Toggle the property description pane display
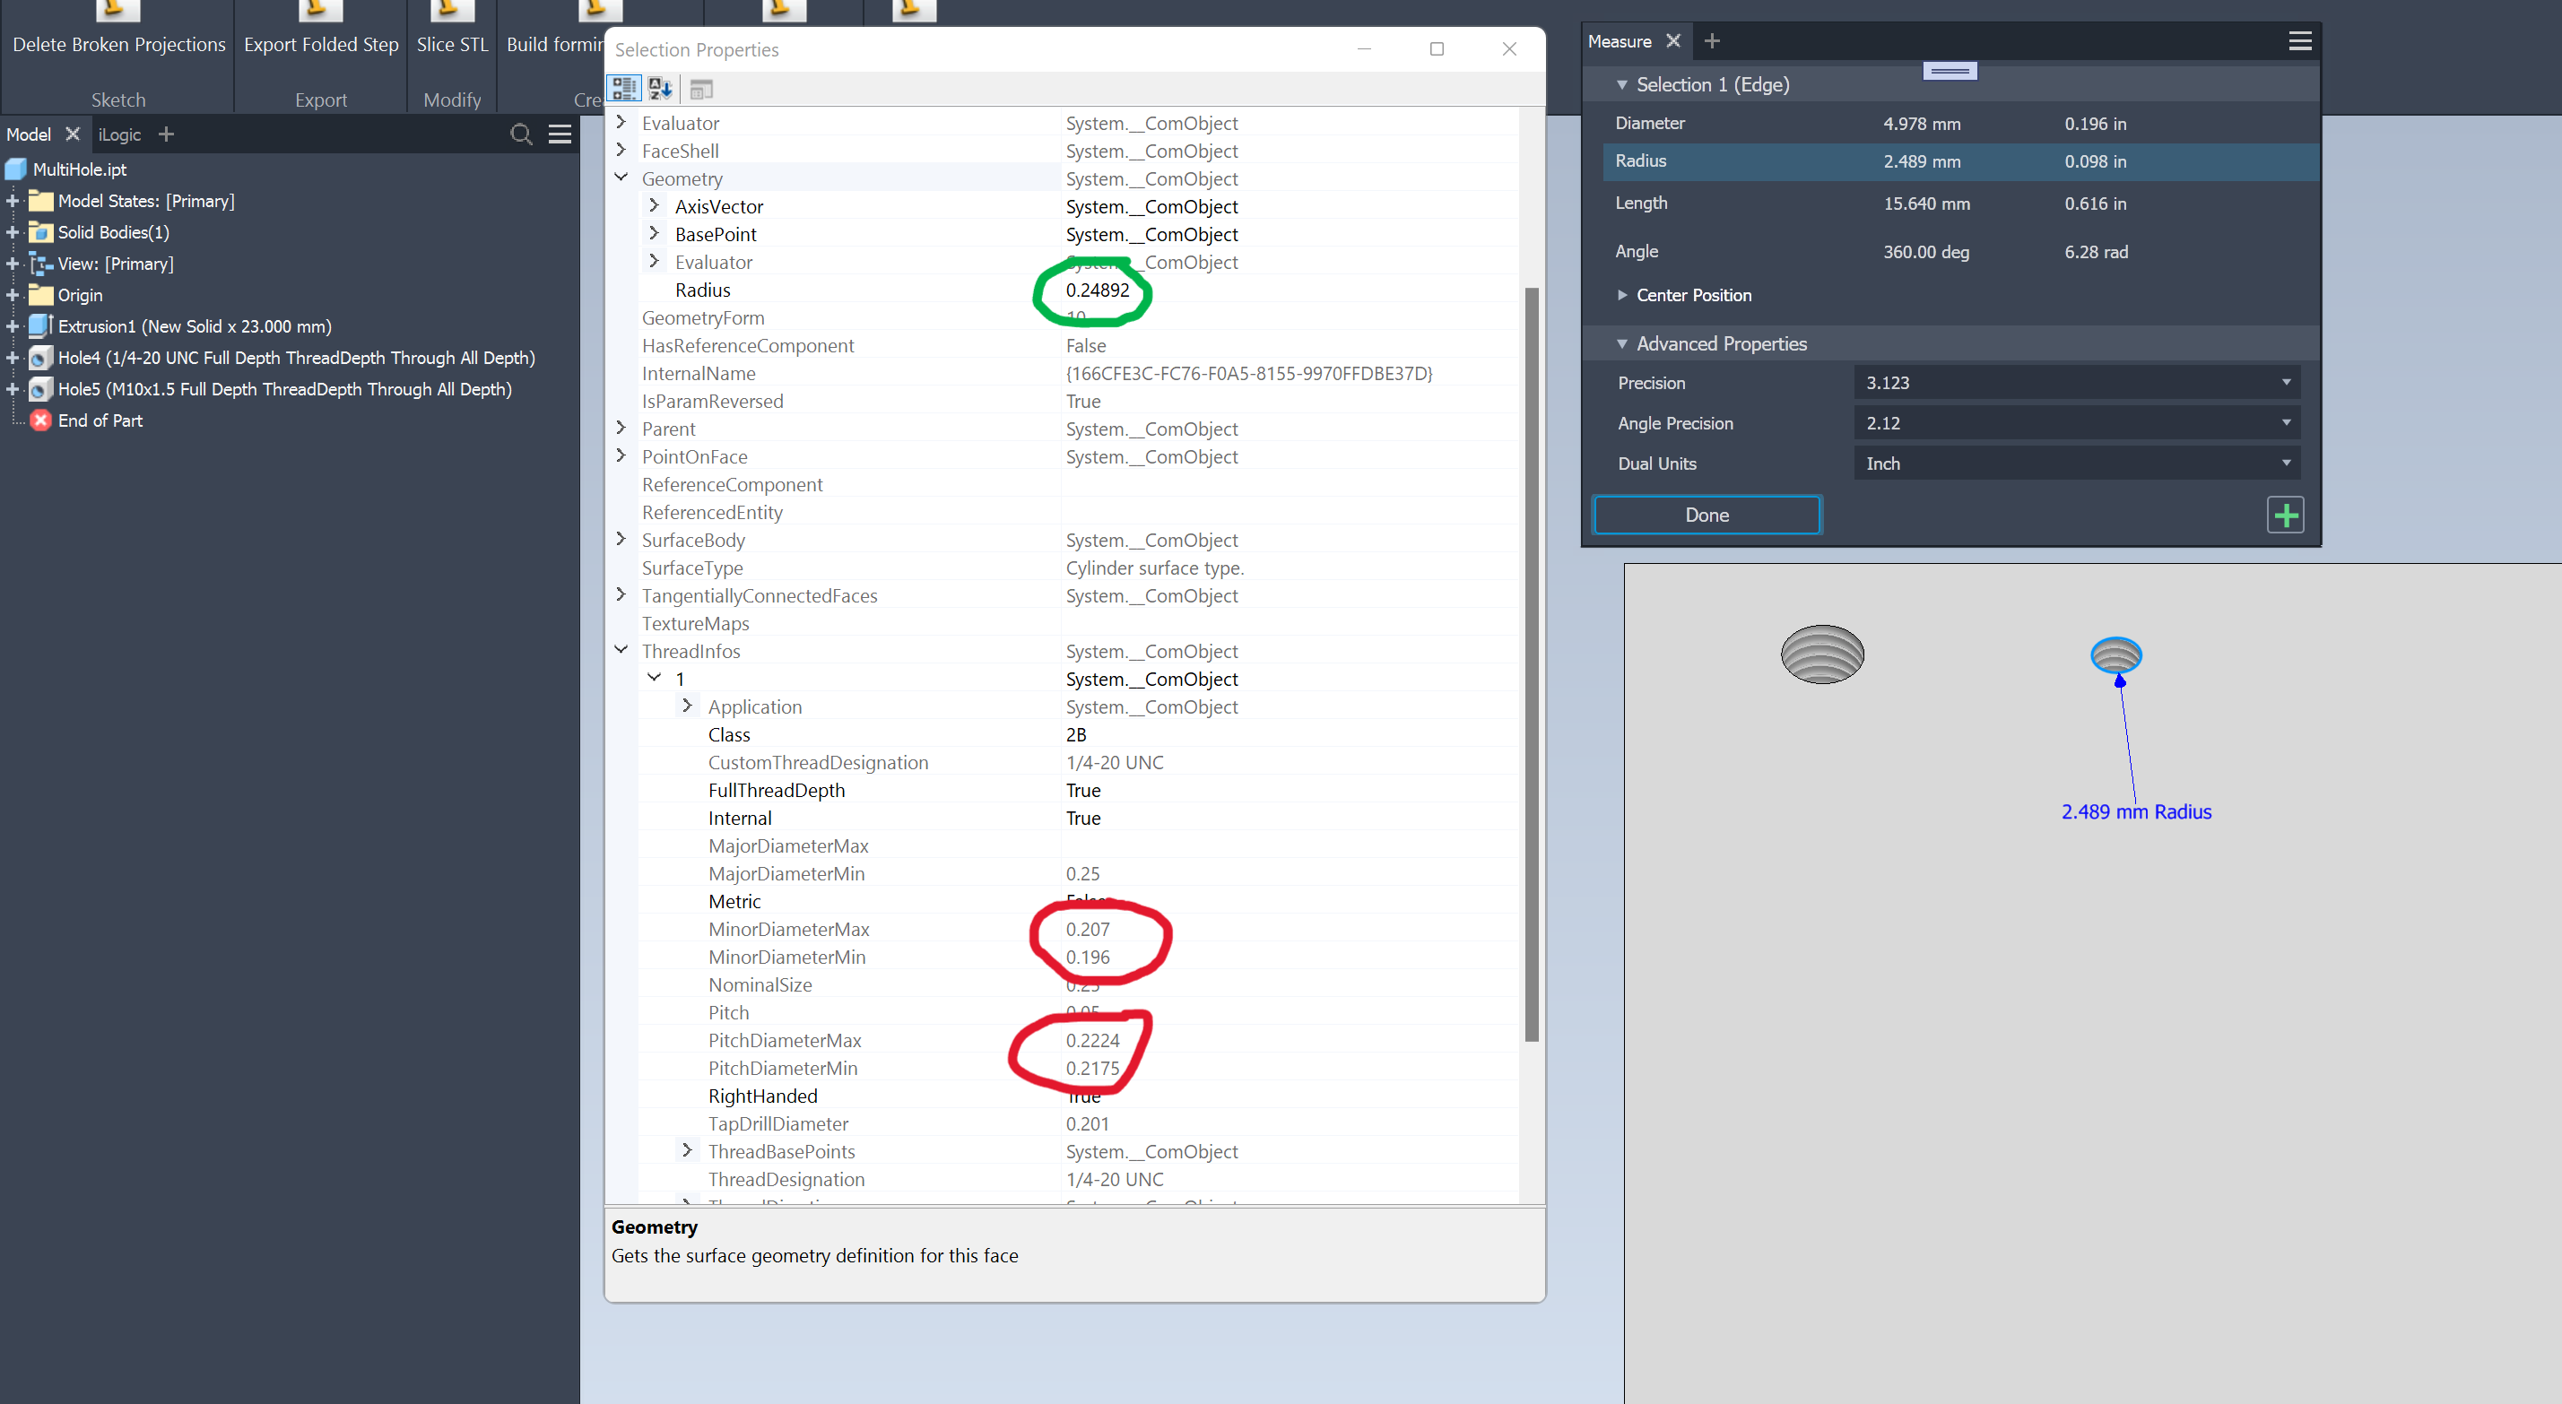 702,89
